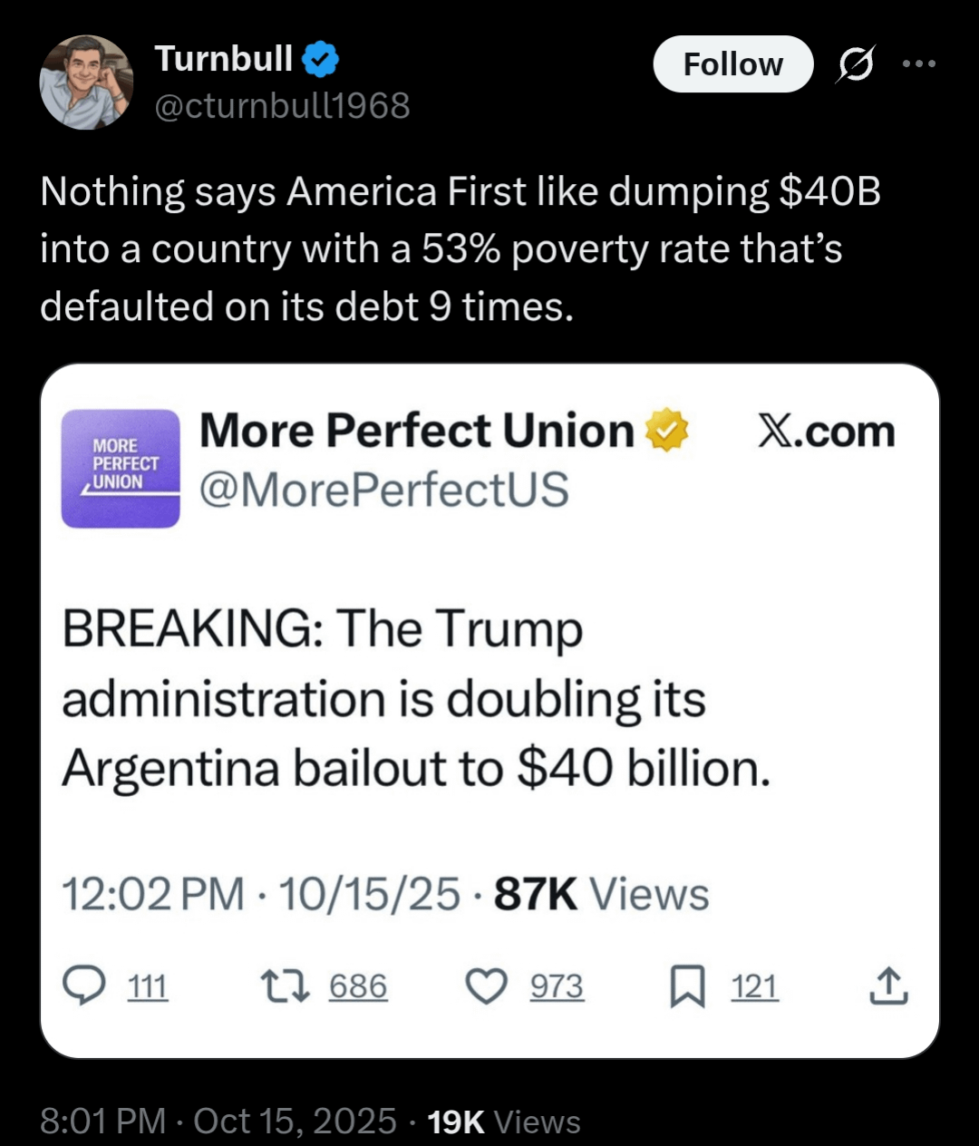
Task: Click the Turnbull display name
Action: tap(224, 59)
